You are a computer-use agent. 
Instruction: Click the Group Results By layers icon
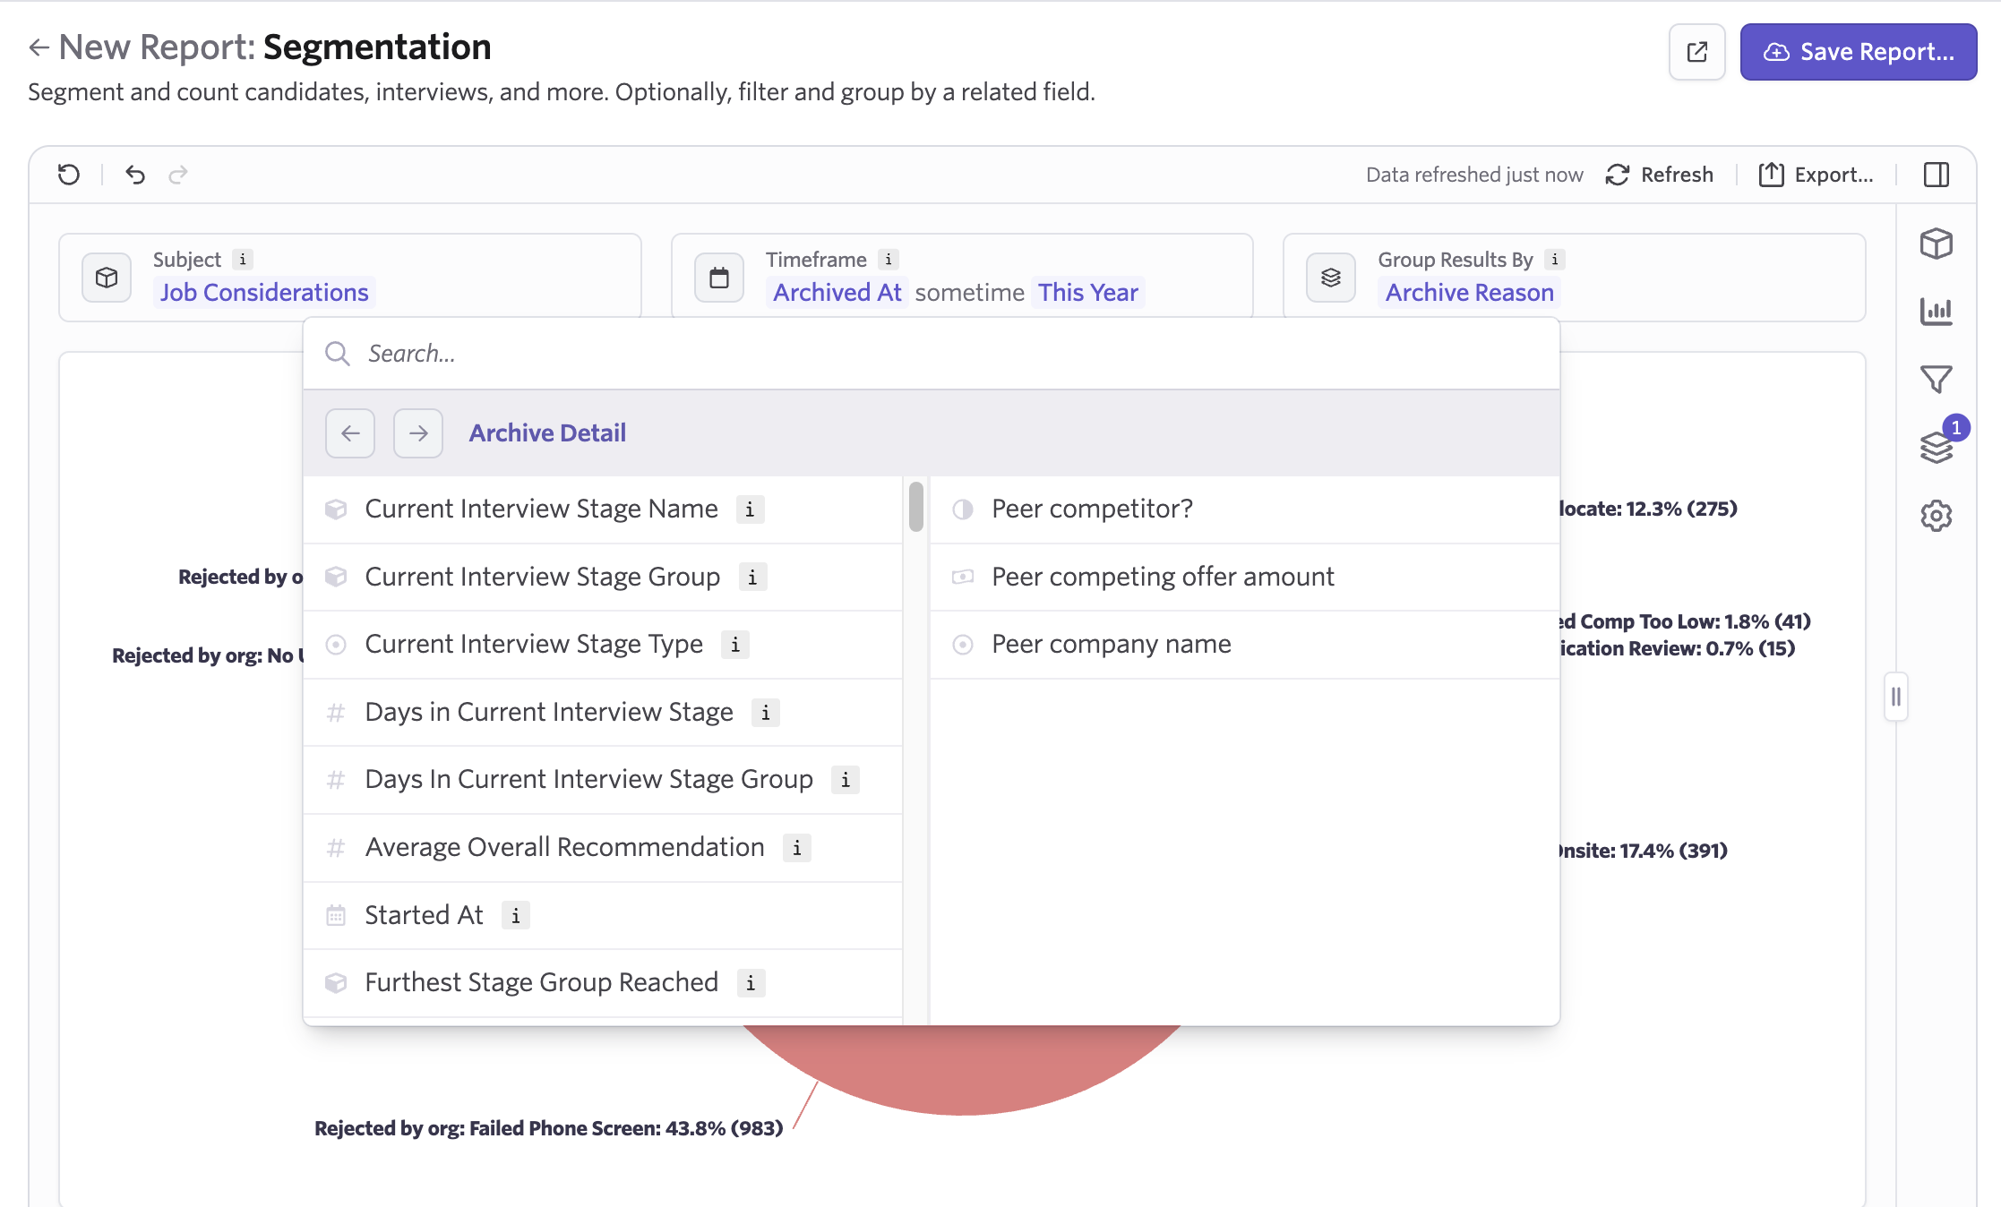[x=1331, y=278]
